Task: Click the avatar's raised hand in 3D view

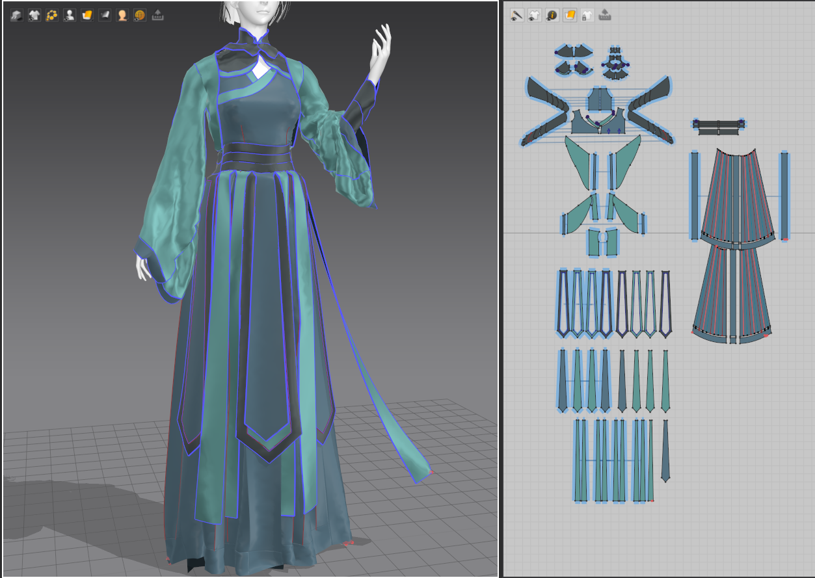Action: (x=380, y=49)
